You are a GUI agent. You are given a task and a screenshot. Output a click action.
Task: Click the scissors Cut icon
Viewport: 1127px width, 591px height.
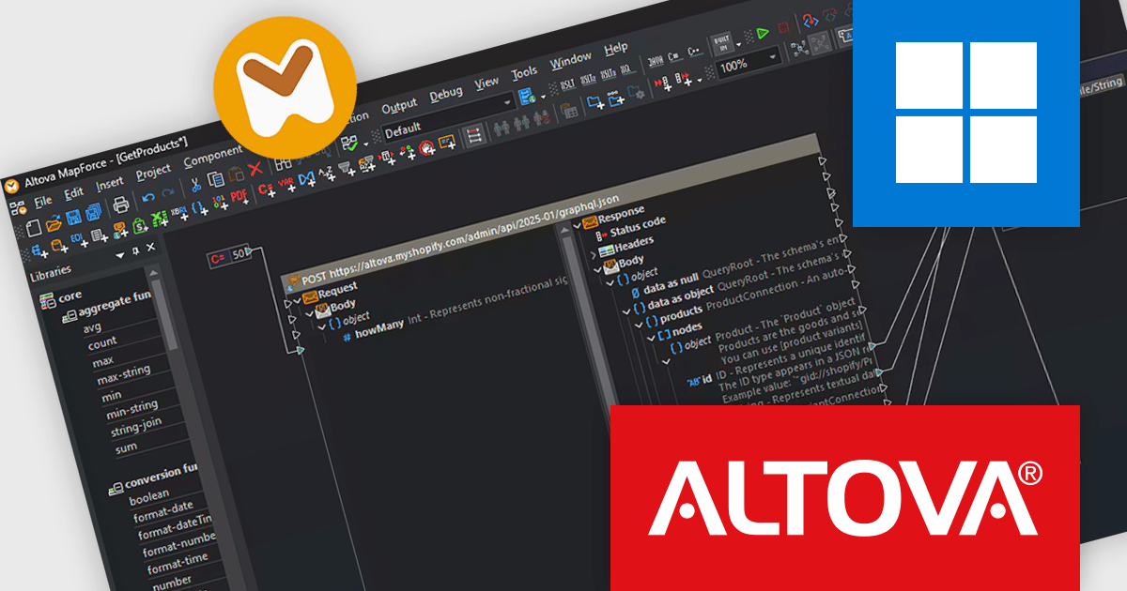click(x=196, y=185)
